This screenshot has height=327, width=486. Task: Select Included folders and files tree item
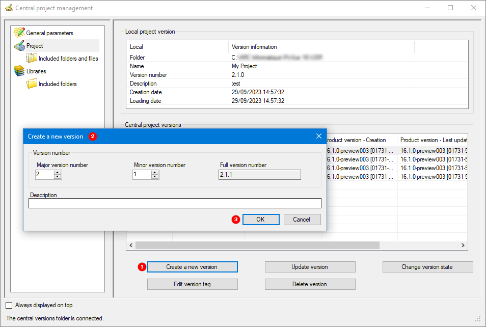68,59
